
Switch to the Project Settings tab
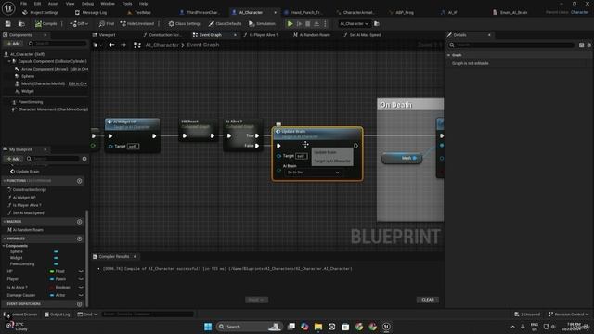[41, 12]
